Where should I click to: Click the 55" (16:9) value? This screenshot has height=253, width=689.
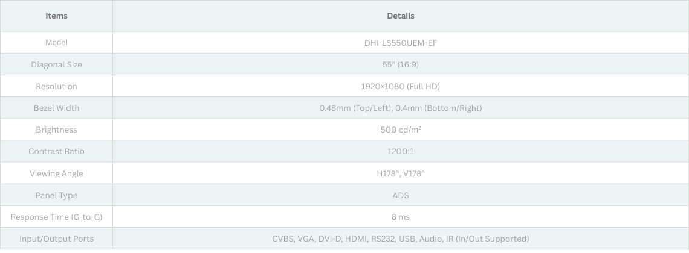(x=400, y=64)
